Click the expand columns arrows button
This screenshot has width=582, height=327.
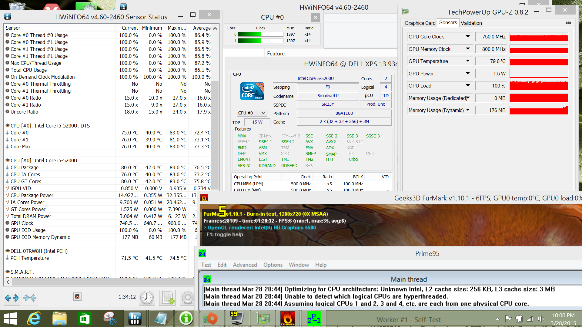click(12, 298)
